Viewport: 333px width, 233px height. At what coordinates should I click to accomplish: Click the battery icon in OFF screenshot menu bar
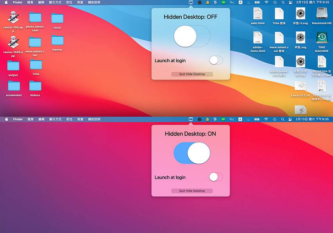point(257,3)
